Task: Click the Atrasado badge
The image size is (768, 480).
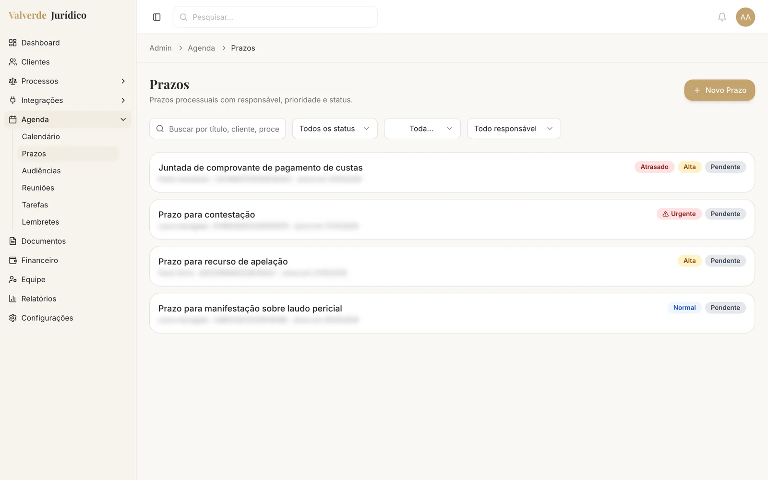Action: 654,167
